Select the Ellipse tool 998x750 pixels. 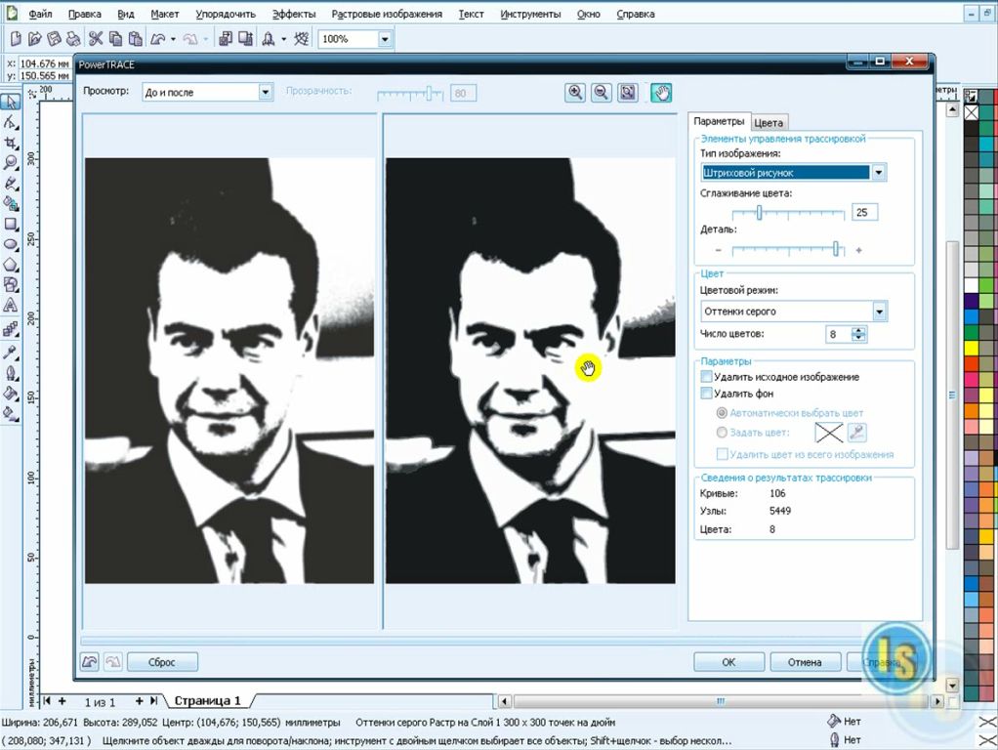point(11,244)
